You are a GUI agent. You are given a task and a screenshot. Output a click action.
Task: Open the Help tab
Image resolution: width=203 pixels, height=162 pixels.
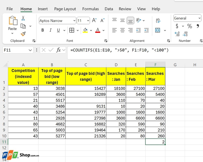[x=156, y=9]
